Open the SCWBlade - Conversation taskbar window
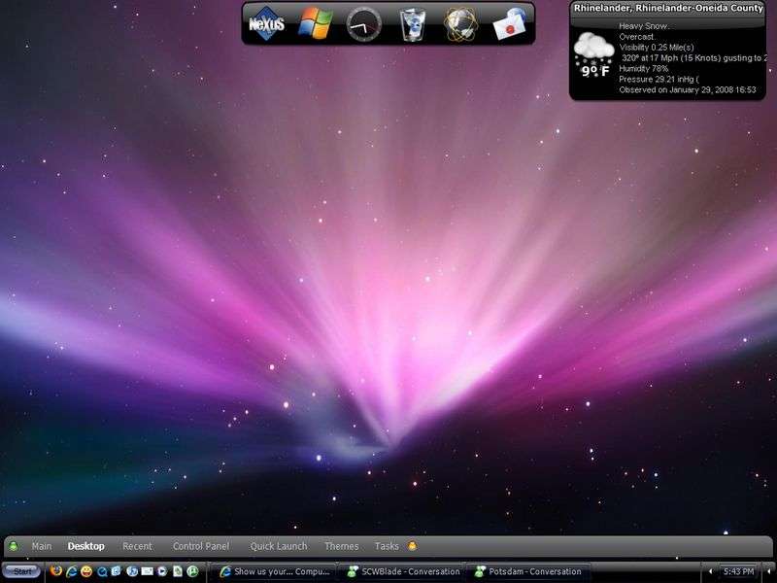Viewport: 777px width, 583px height. [x=404, y=571]
